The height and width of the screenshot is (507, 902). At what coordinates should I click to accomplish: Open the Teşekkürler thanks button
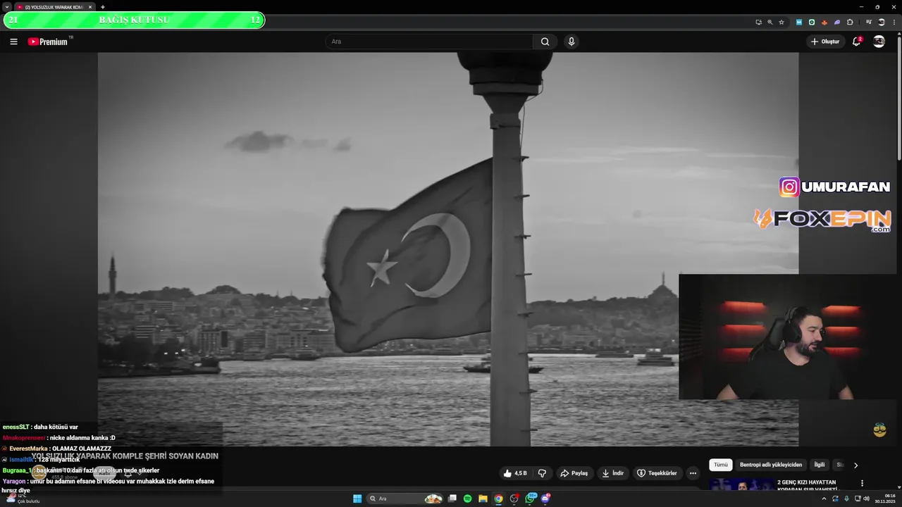pyautogui.click(x=657, y=473)
